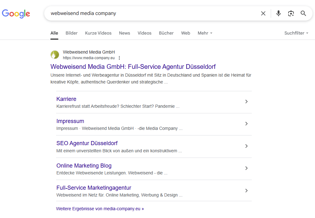Image resolution: width=315 pixels, height=218 pixels.
Task: Click the Webweisend Media GmbH site name
Action: 89,52
